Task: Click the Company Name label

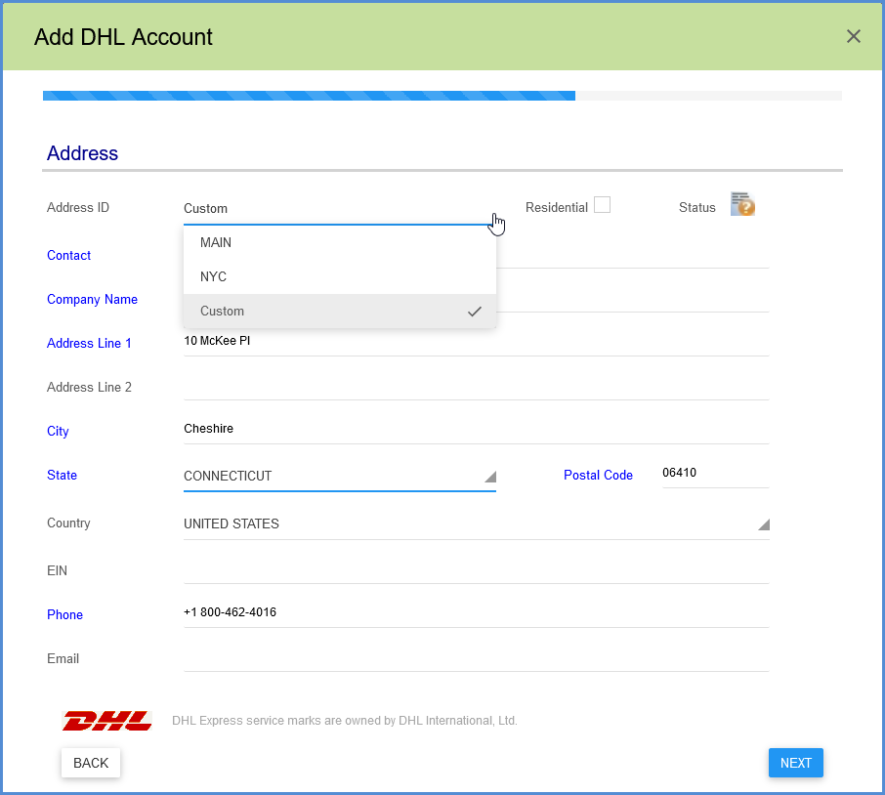Action: tap(92, 300)
